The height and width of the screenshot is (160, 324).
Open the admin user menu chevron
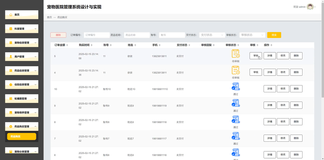click(x=315, y=7)
